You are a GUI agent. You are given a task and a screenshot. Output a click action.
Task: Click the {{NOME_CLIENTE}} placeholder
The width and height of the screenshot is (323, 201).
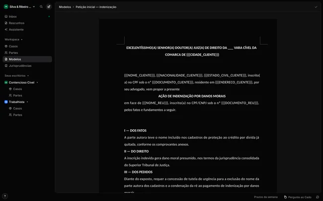[140, 75]
